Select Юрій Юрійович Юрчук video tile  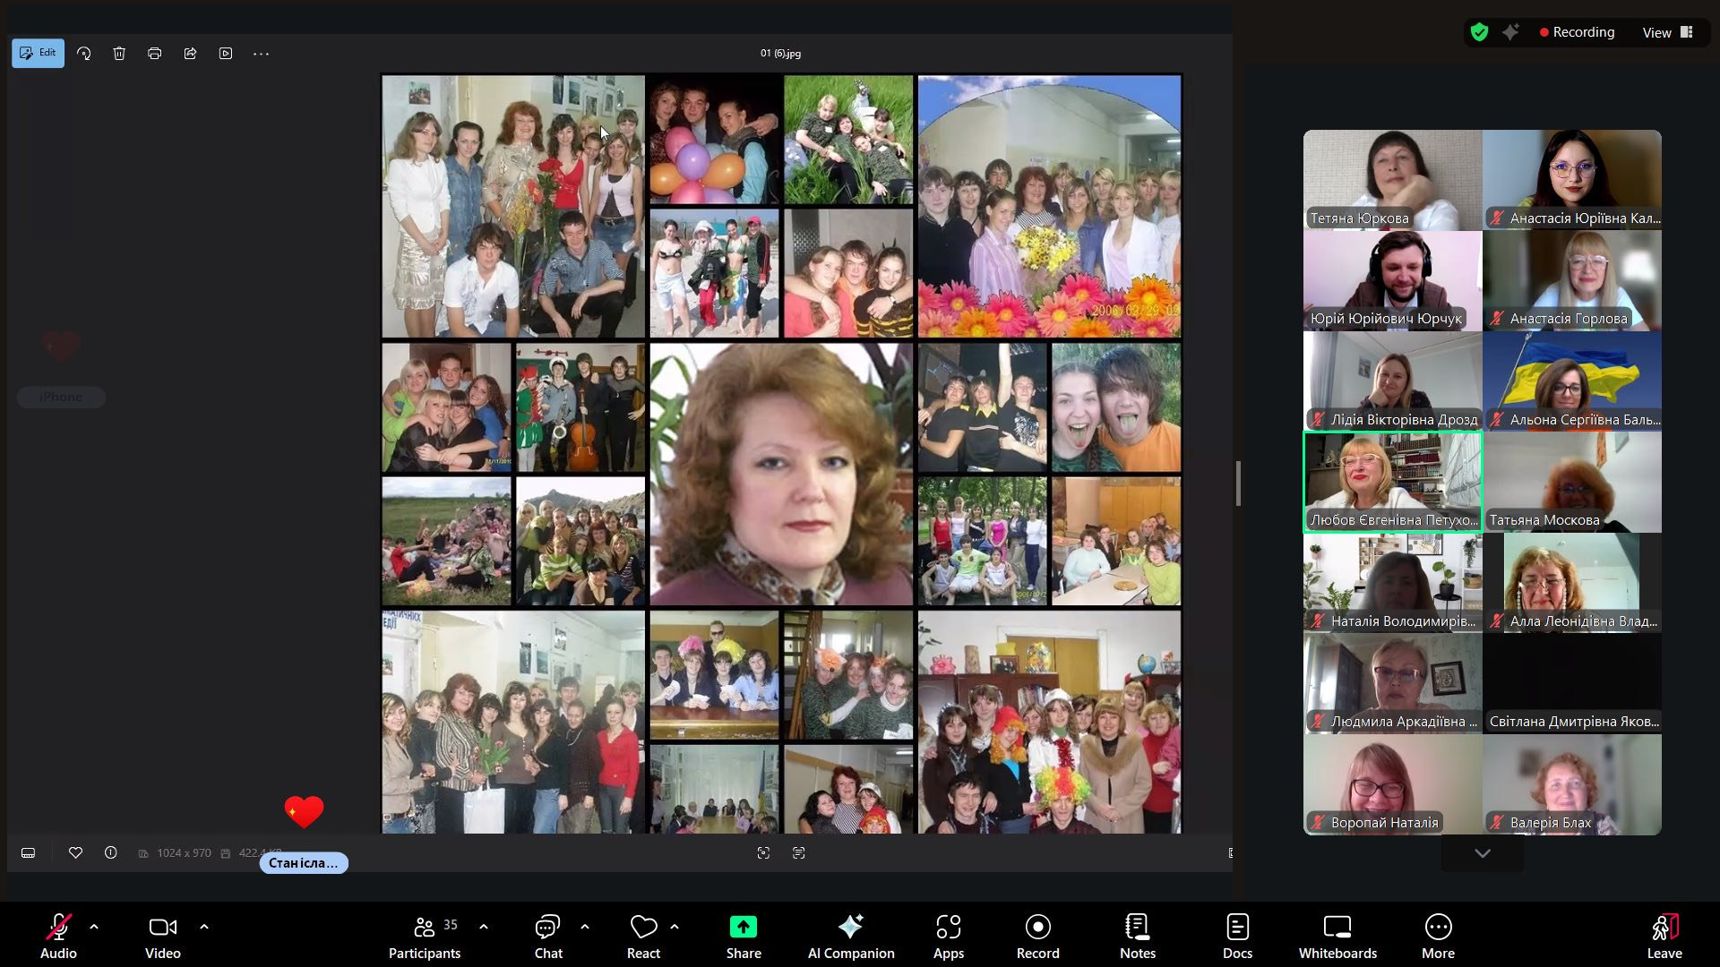point(1392,281)
